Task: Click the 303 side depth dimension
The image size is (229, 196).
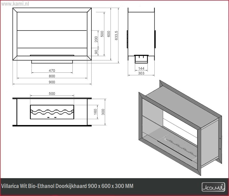Action: tap(141, 73)
